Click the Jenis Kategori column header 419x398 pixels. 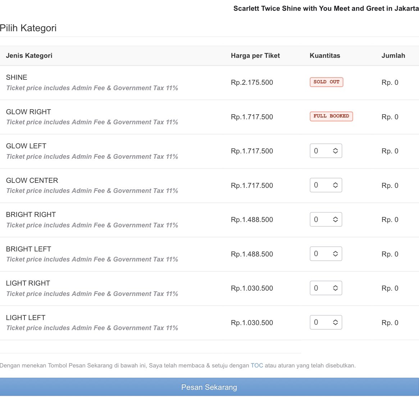point(29,56)
